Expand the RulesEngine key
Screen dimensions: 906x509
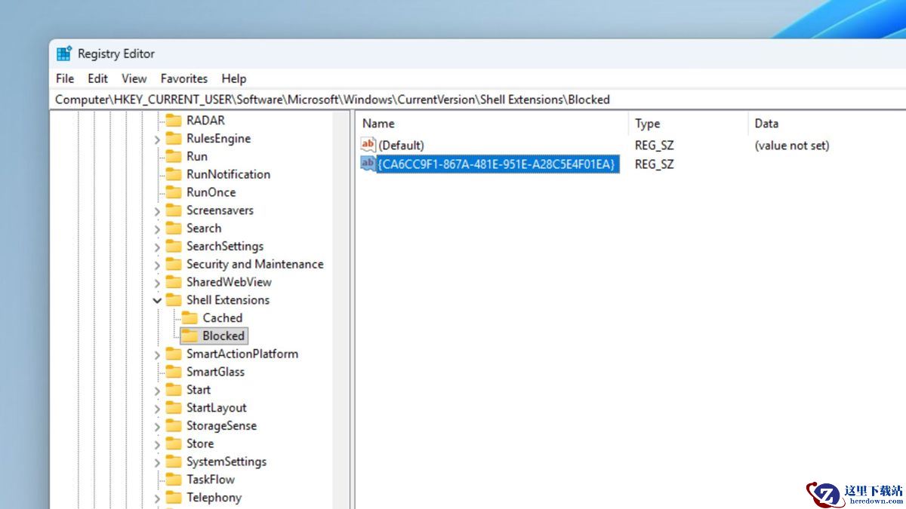(x=157, y=139)
